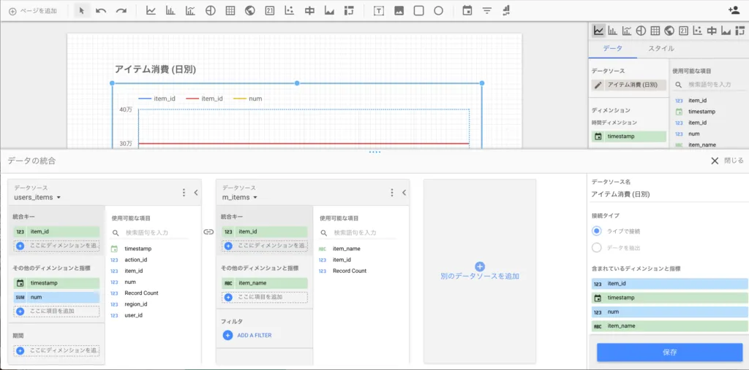
Task: Switch chart type to scorecard in side panel
Action: [x=683, y=31]
